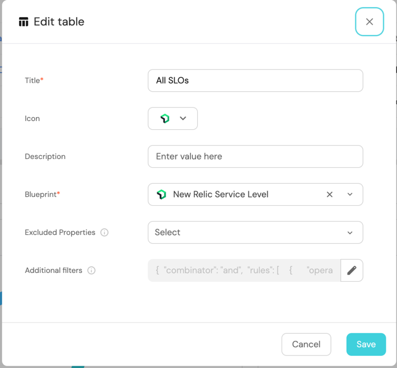Cancel the table edits

point(306,344)
